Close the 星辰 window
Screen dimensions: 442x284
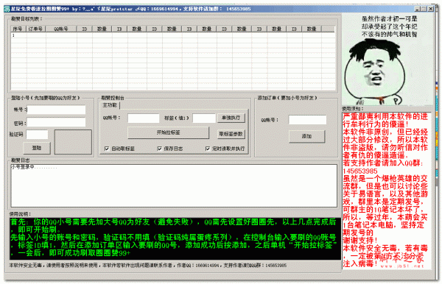pyautogui.click(x=431, y=9)
